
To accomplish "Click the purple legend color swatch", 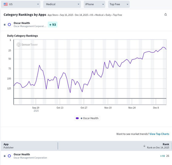I will coord(77,118).
